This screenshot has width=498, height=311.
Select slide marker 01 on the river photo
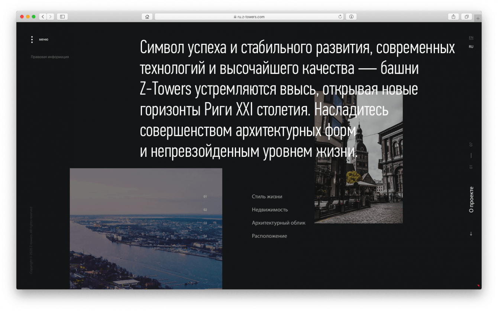click(205, 197)
